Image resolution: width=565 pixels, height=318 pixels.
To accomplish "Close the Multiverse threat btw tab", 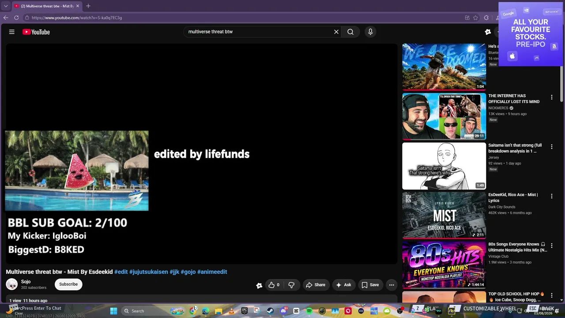I will (78, 6).
